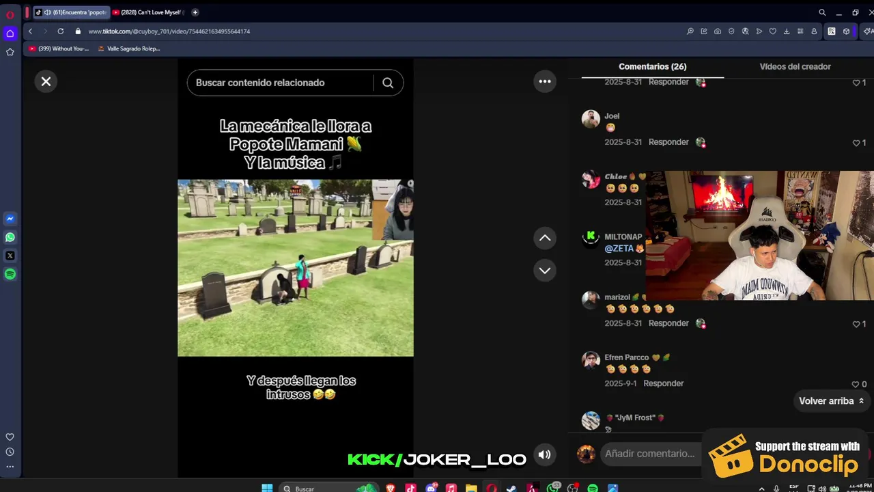Click the @ZETA mention in comment
This screenshot has width=874, height=492.
(x=619, y=249)
